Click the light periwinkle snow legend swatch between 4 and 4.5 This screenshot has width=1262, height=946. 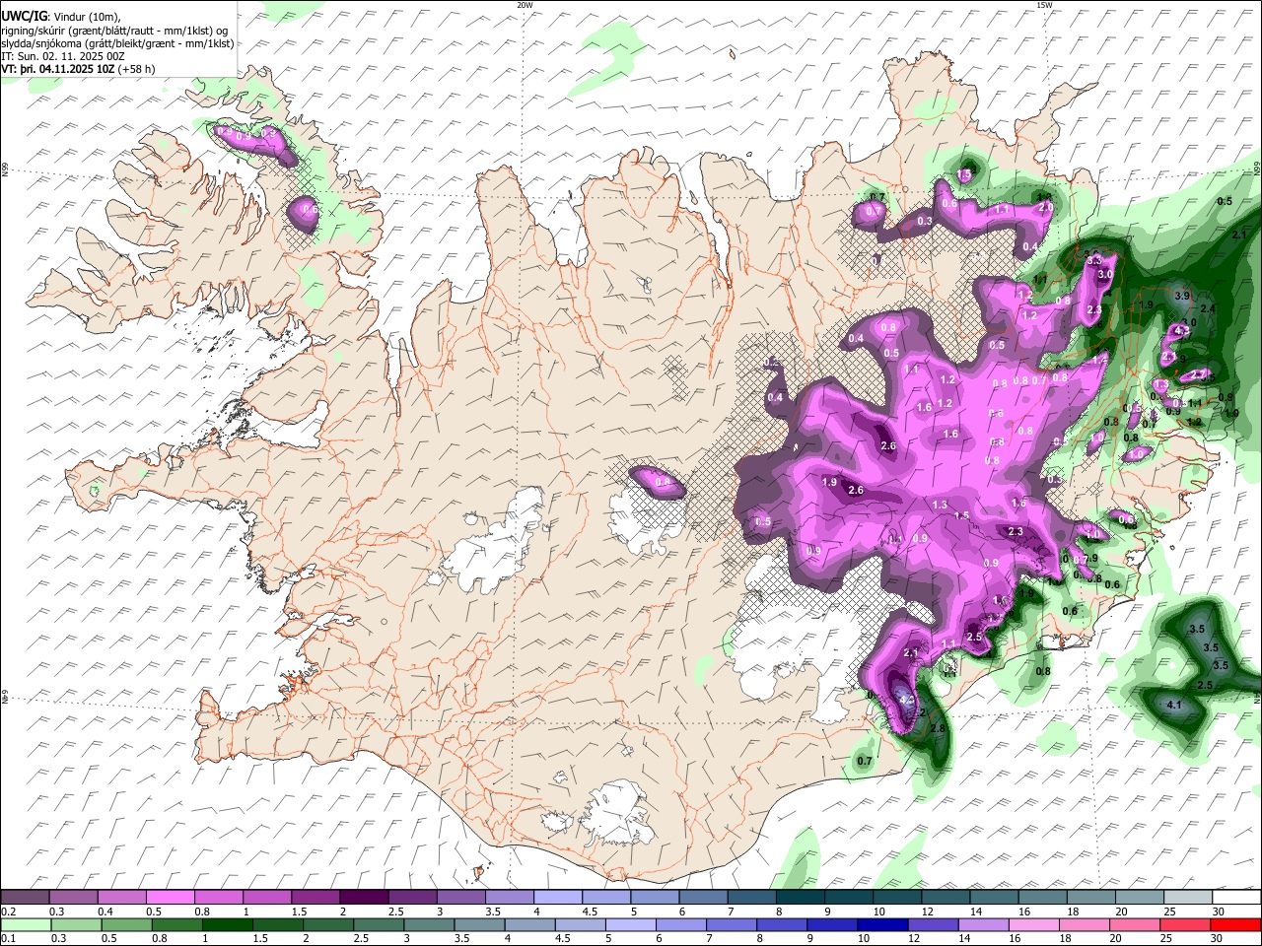558,898
